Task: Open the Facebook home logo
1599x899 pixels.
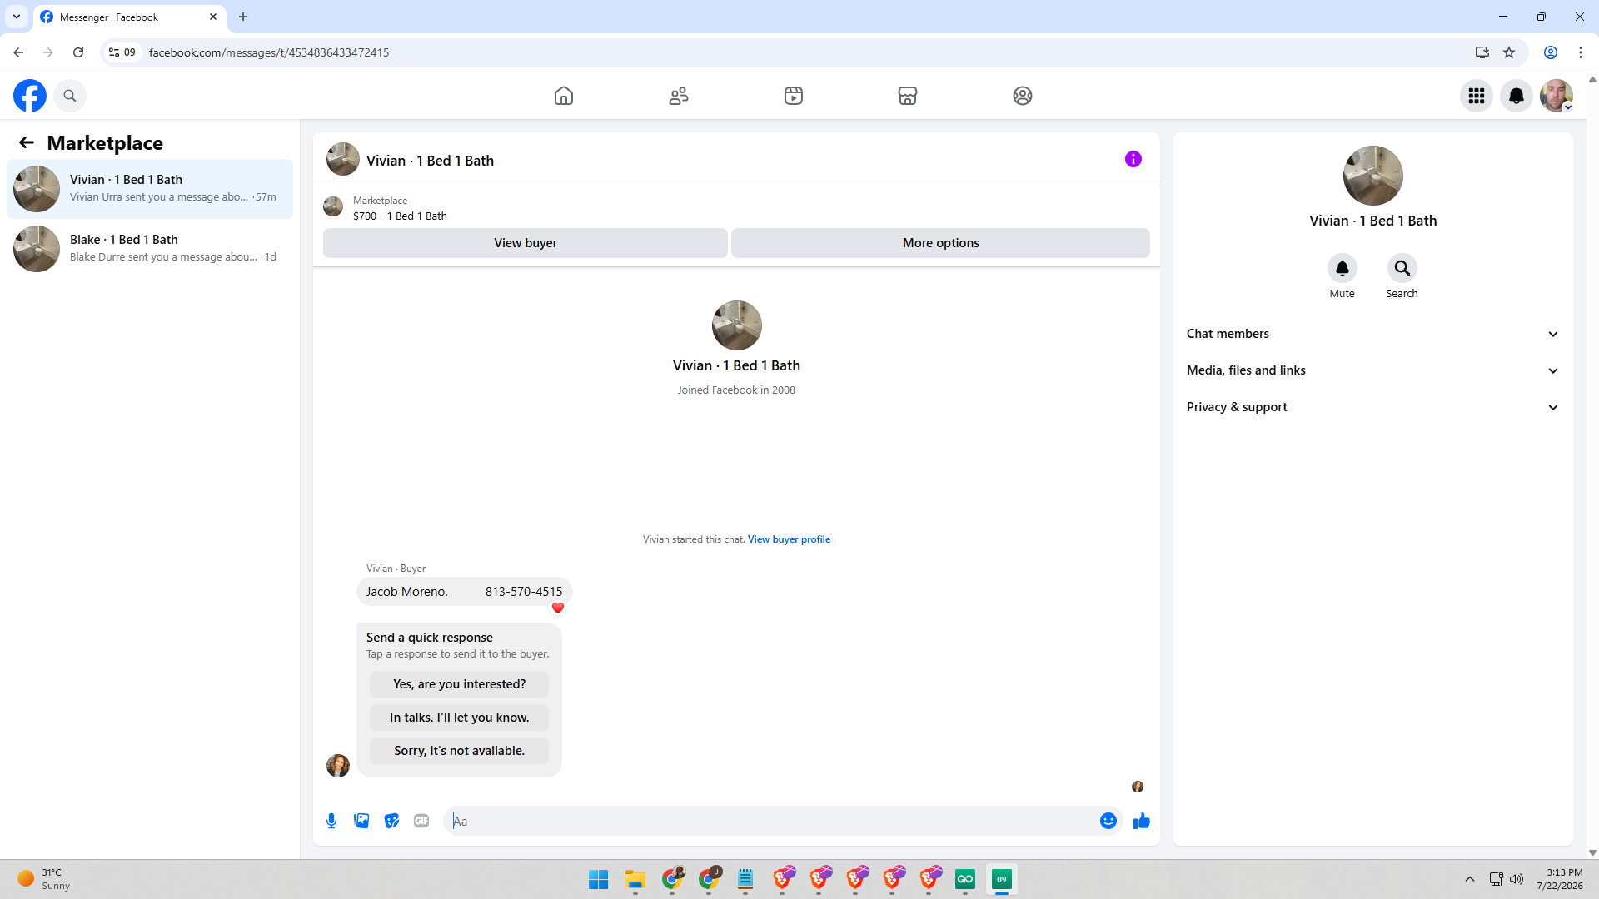Action: tap(30, 96)
